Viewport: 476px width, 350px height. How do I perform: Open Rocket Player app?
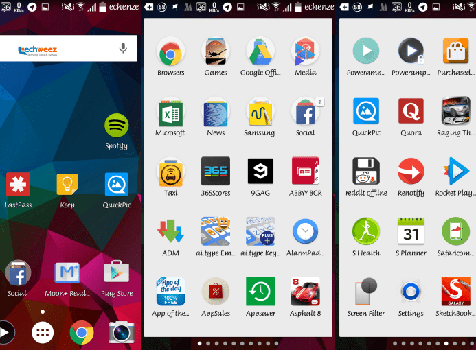click(x=455, y=171)
